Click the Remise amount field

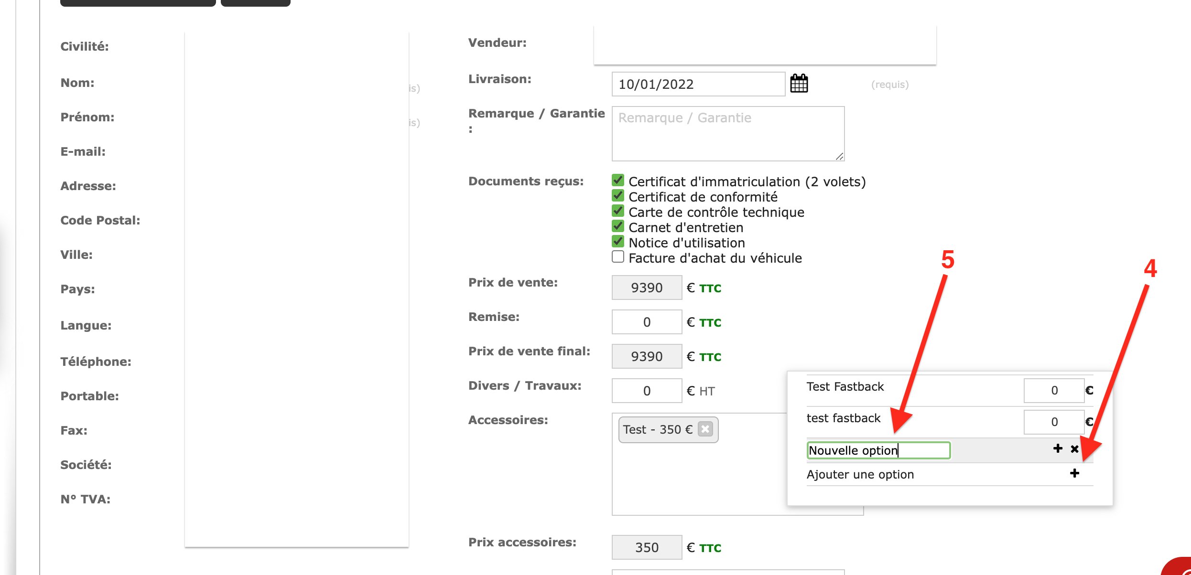point(647,322)
